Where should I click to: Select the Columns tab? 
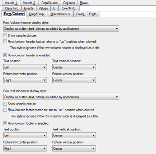click(69, 3)
